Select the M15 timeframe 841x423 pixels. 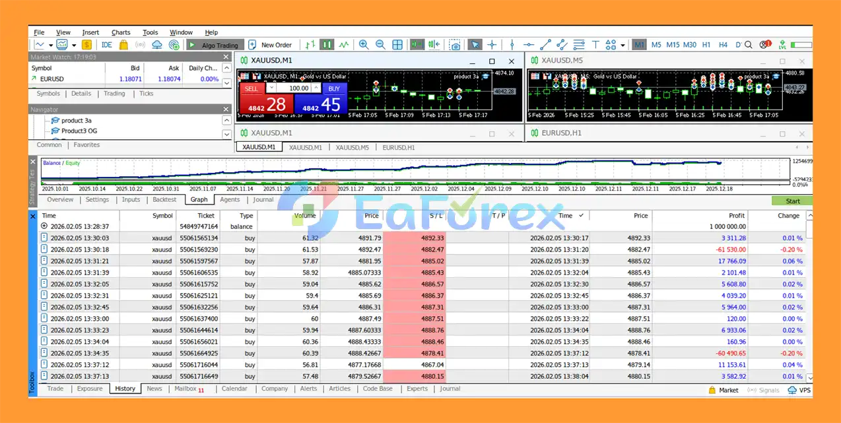pos(673,45)
